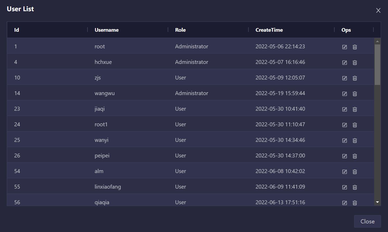Delete user qiaqia
This screenshot has height=232, width=388.
coord(355,203)
